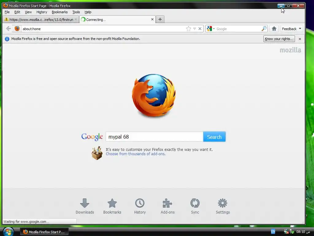Click the Google search box with mypal 68
This screenshot has height=236, width=314.
tap(155, 137)
